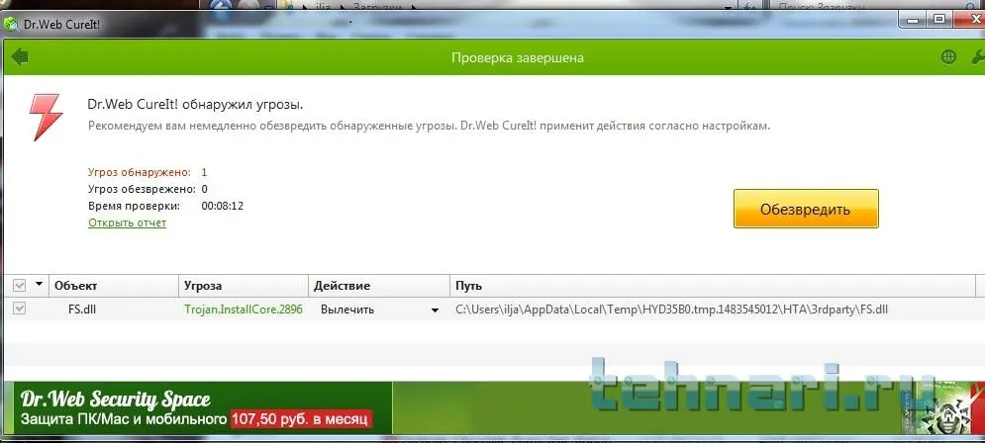Sort by the Угроза column header
The image size is (985, 443).
click(x=244, y=286)
